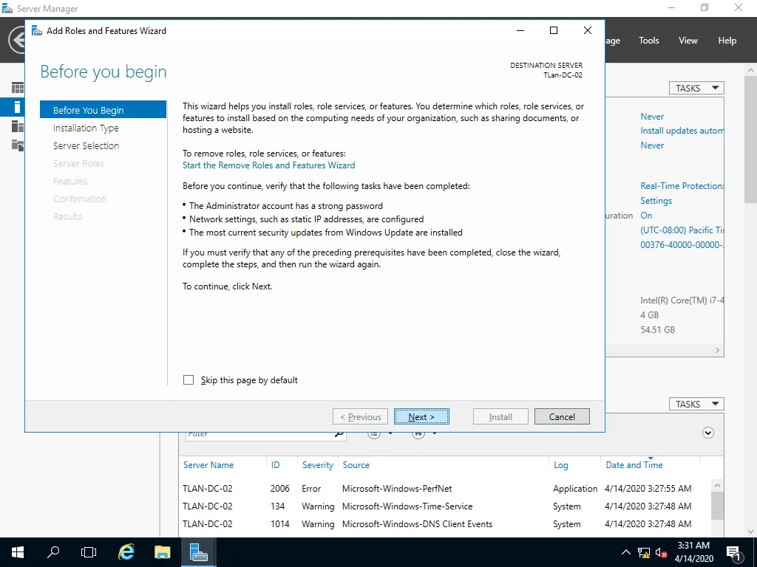This screenshot has height=567, width=757.
Task: Start the Remove Roles and Features Wizard
Action: 268,165
